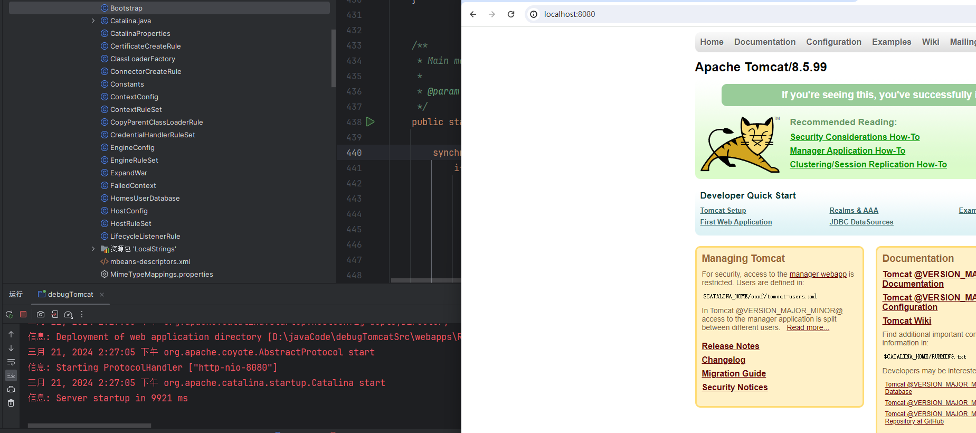The width and height of the screenshot is (976, 433).
Task: Open the 运行 tool window label
Action: point(16,294)
